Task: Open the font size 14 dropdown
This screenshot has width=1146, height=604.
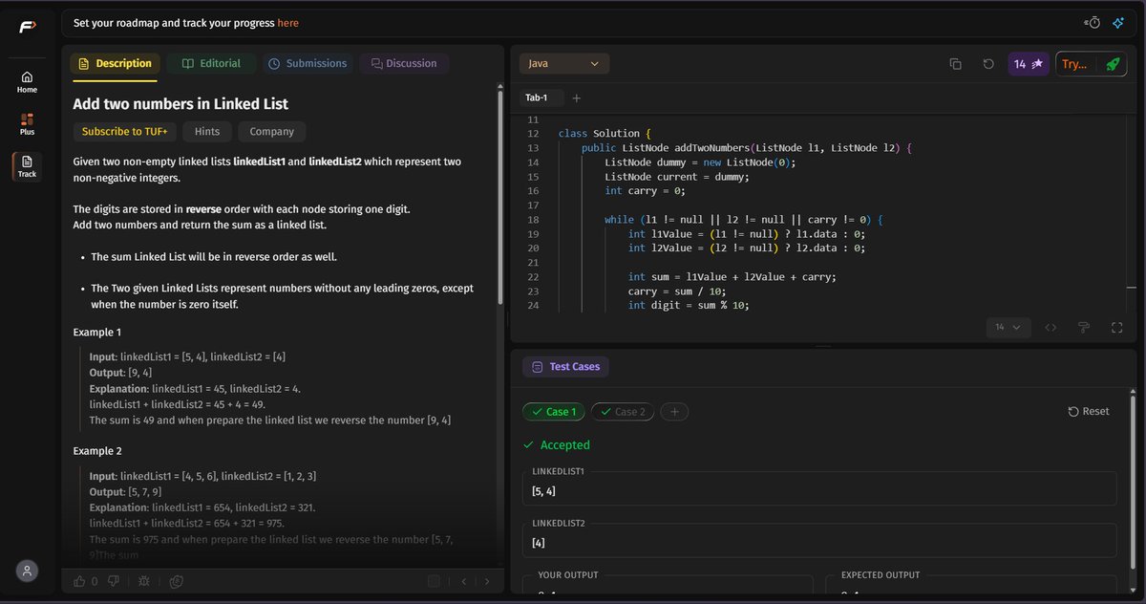Action: point(1008,327)
